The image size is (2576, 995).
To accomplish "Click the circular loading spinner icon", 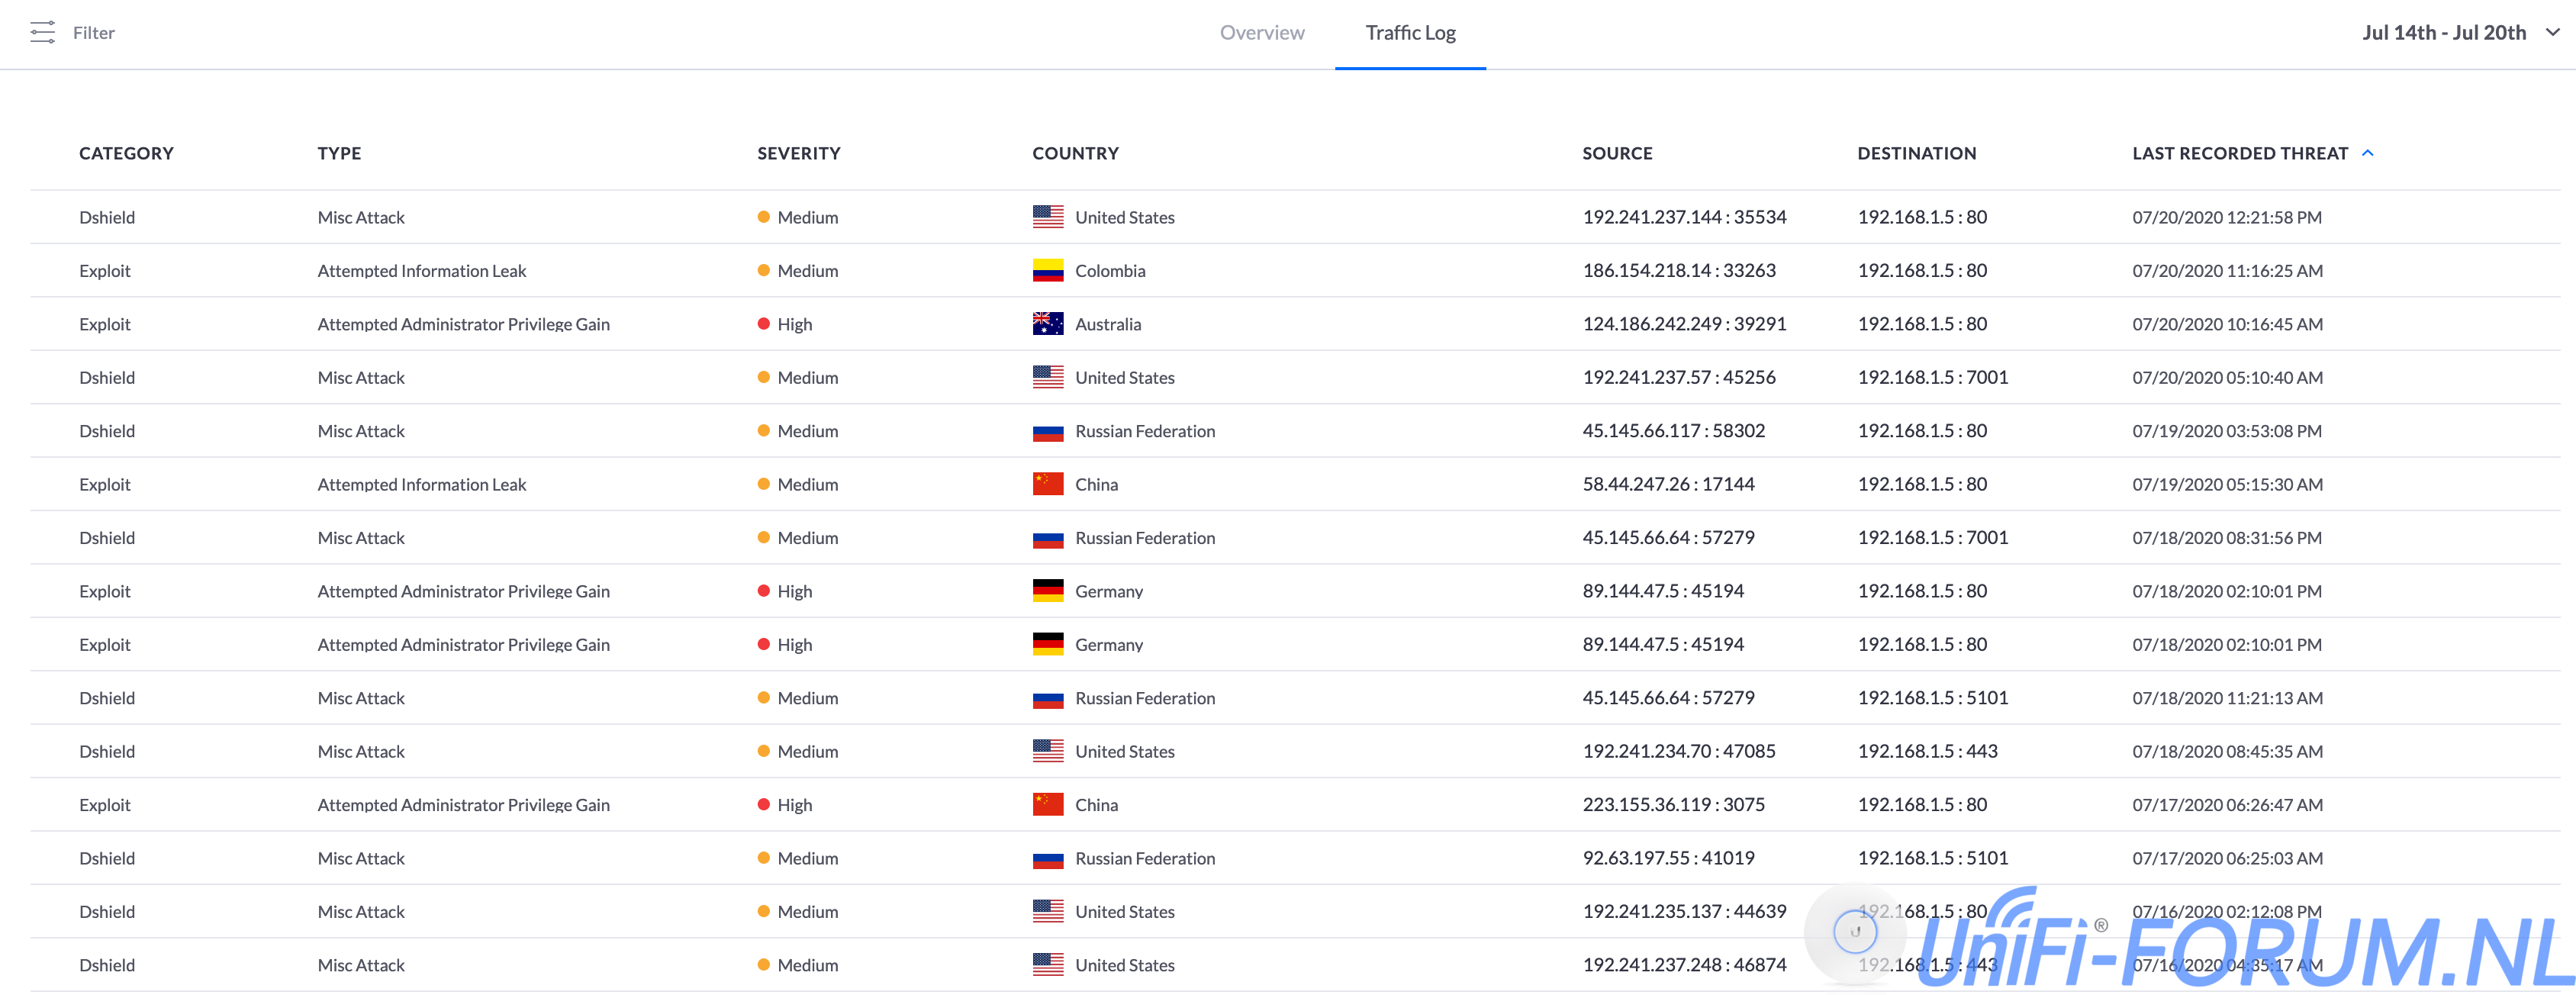I will (1854, 932).
